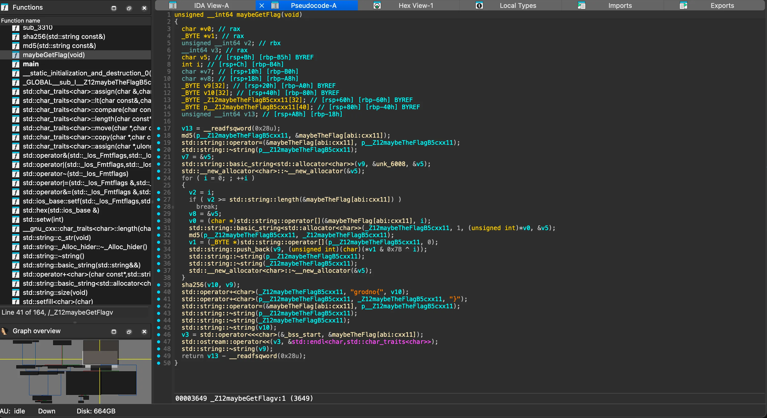Click the Exports tab icon
This screenshot has width=767, height=418.
click(683, 5)
